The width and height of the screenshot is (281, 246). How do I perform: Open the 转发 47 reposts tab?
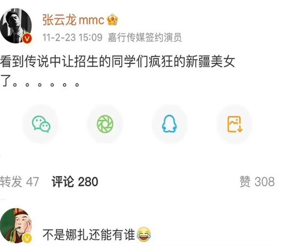pos(19,182)
